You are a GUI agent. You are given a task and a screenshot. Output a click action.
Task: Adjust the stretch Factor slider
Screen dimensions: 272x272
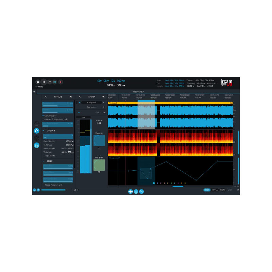[x=58, y=136]
